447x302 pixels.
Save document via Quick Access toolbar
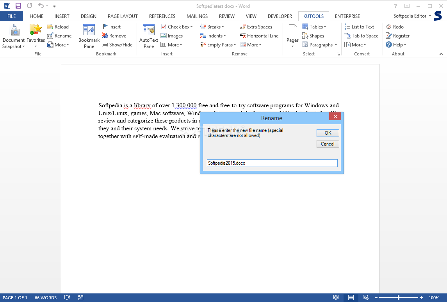click(18, 6)
